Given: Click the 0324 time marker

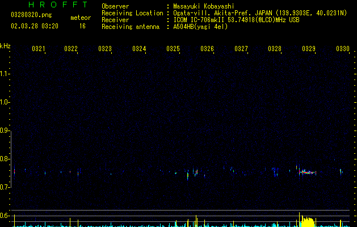Looking at the screenshot, I should click(x=139, y=49).
